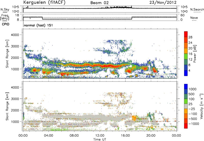Click the power colorbar value '16'
The height and width of the screenshot is (141, 204).
[x=190, y=54]
